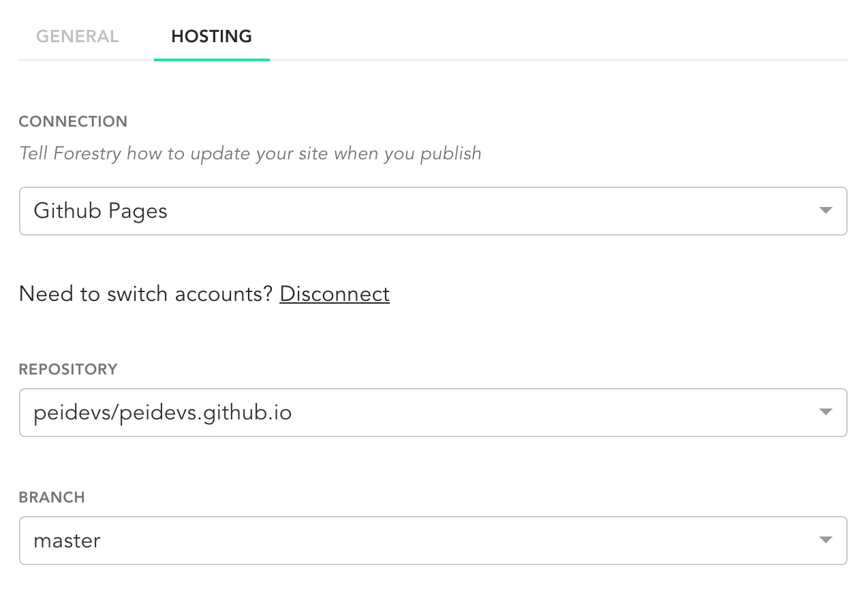Image resolution: width=864 pixels, height=591 pixels.
Task: Click the green underline beneath Hosting tab
Action: point(211,60)
